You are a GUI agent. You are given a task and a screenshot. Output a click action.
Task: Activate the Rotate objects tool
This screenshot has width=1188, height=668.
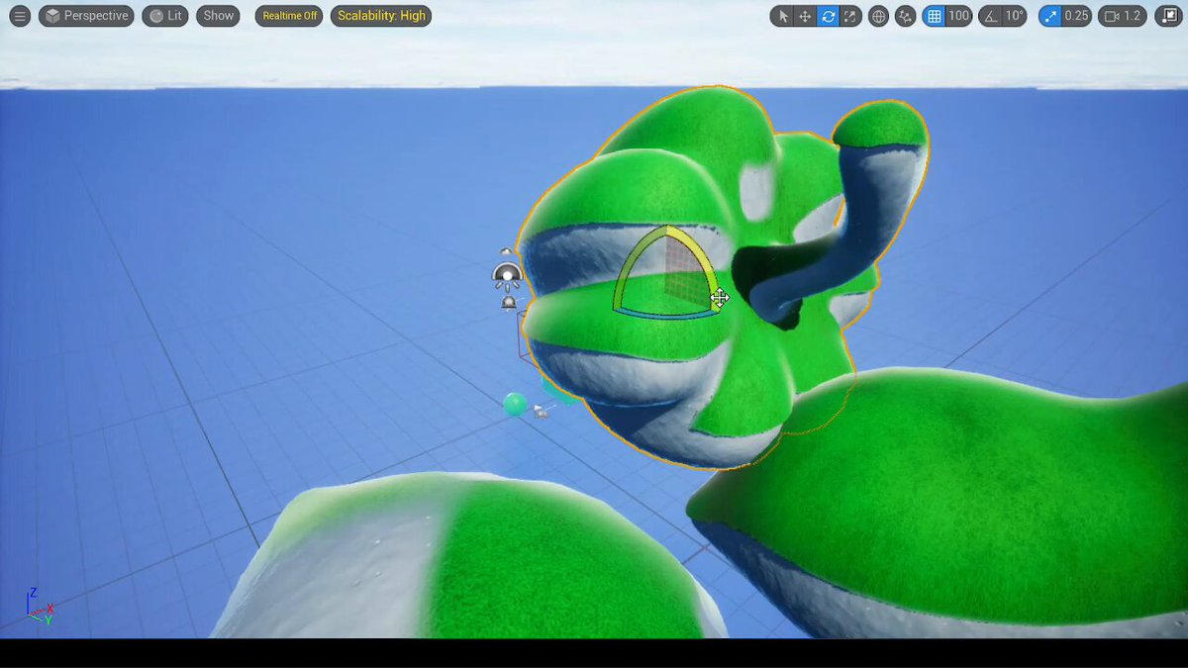point(829,16)
